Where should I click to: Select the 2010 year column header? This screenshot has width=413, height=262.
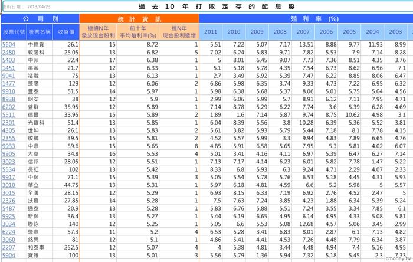tap(234, 32)
